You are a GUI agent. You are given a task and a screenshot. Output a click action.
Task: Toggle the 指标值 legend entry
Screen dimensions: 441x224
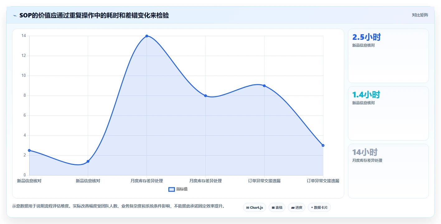point(178,189)
